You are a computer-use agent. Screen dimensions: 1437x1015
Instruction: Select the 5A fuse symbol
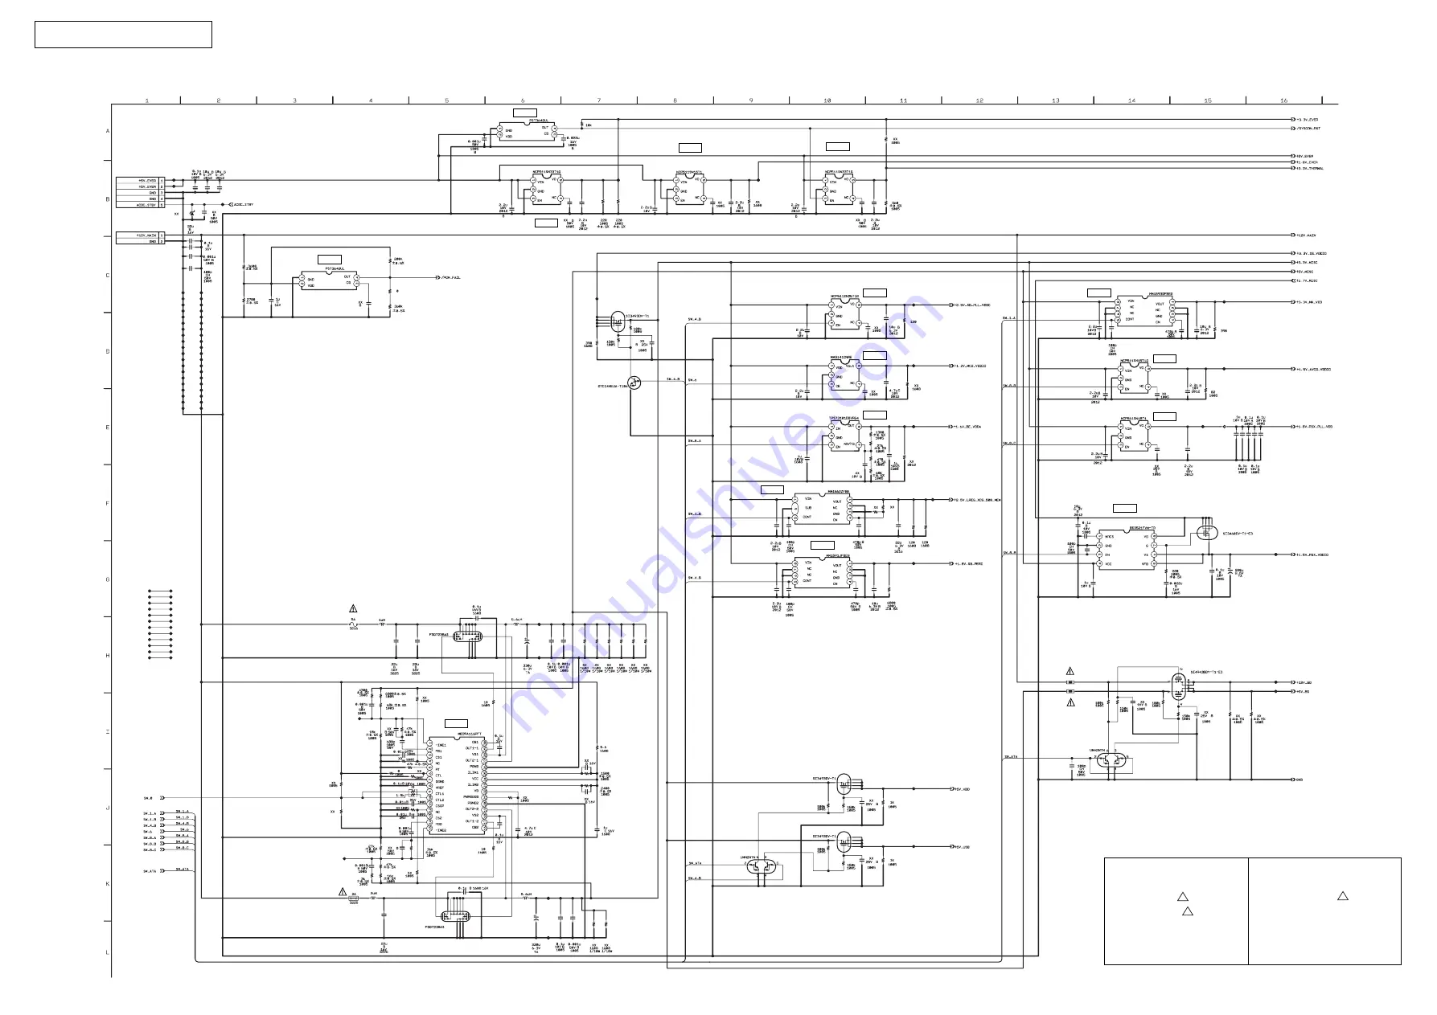pos(353,624)
